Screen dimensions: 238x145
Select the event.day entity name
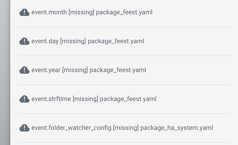click(45, 41)
